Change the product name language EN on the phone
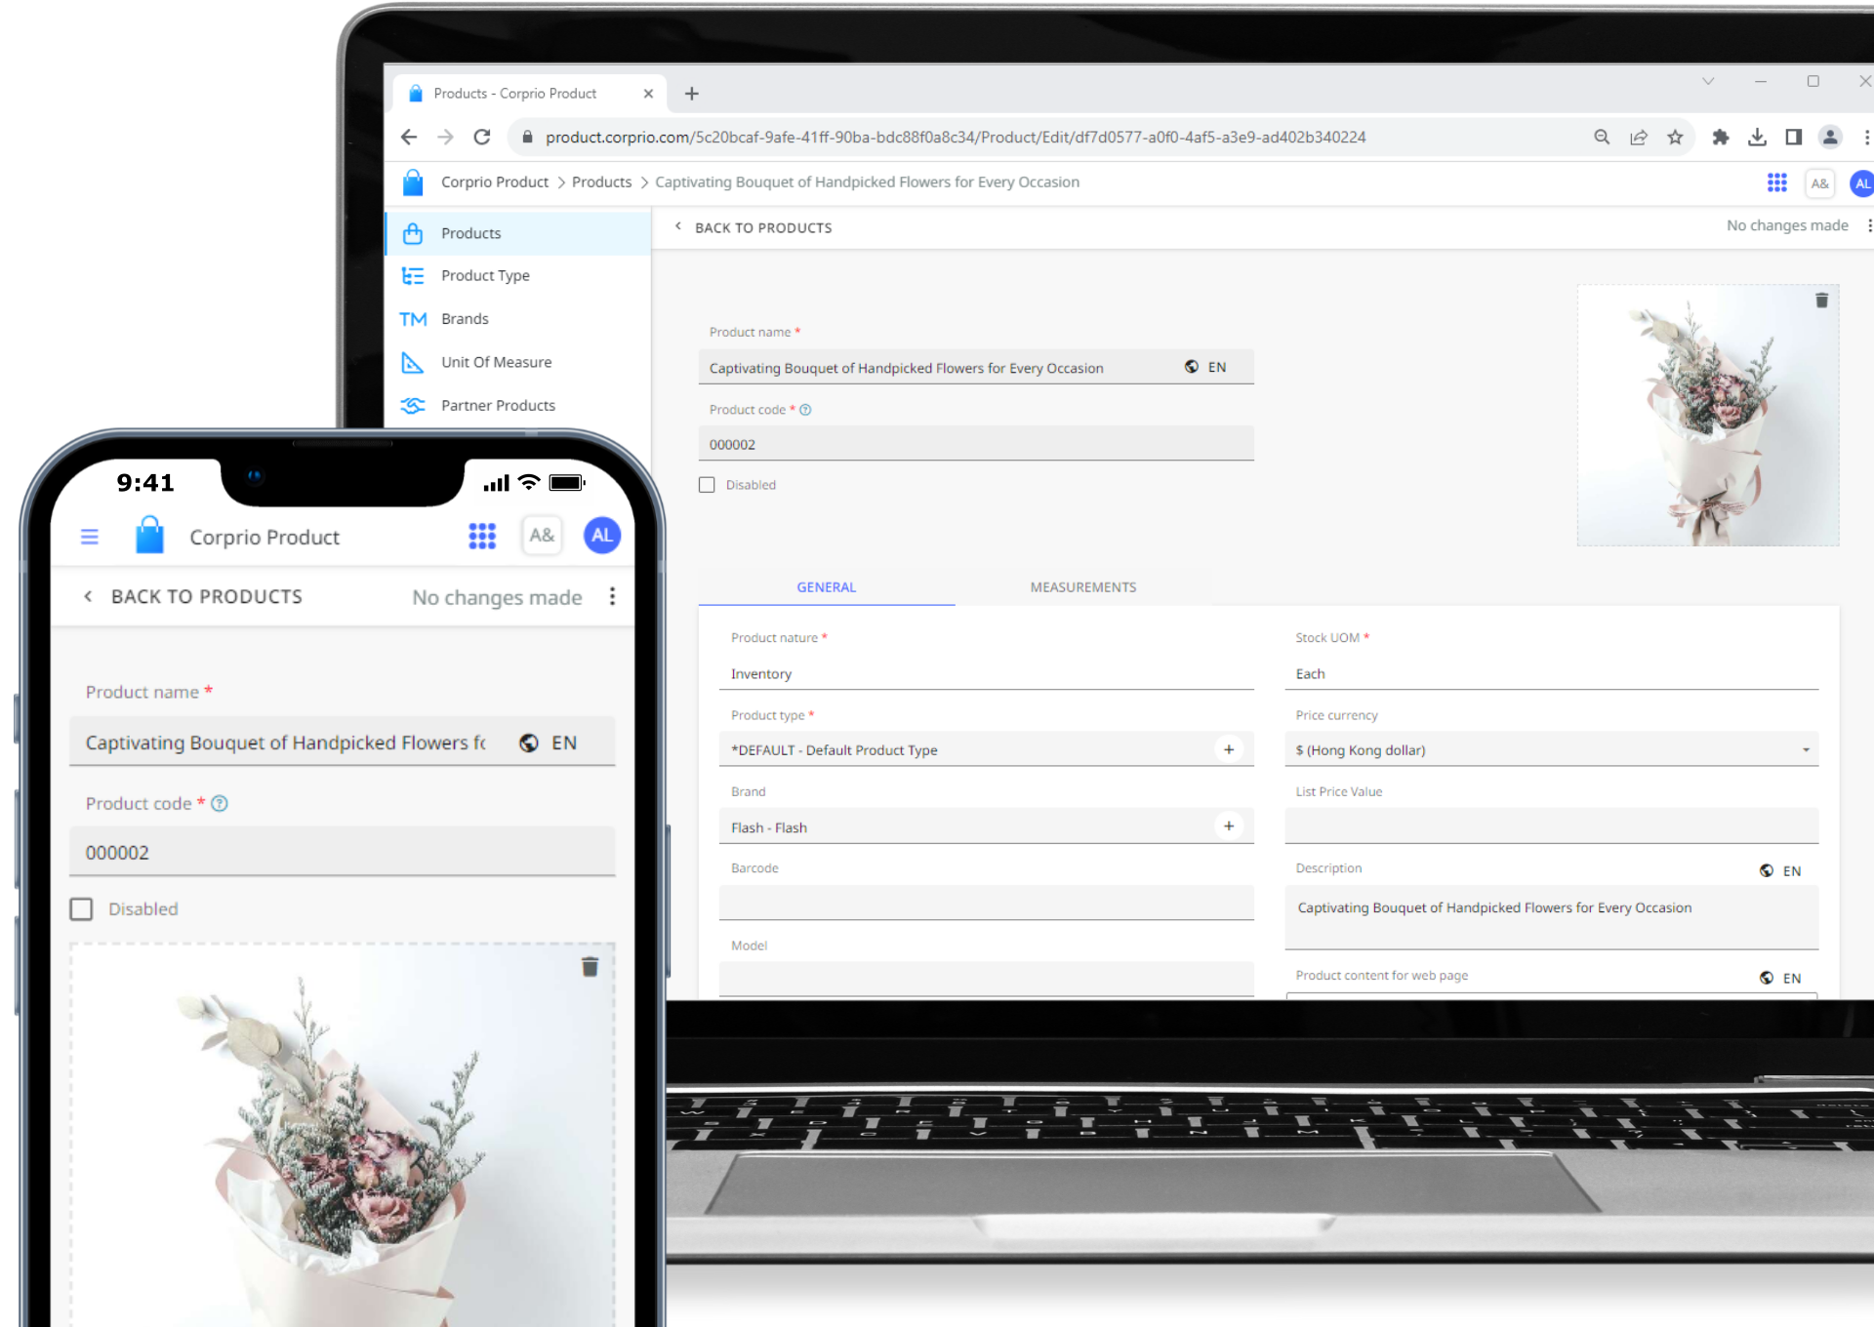This screenshot has width=1874, height=1327. pyautogui.click(x=549, y=743)
